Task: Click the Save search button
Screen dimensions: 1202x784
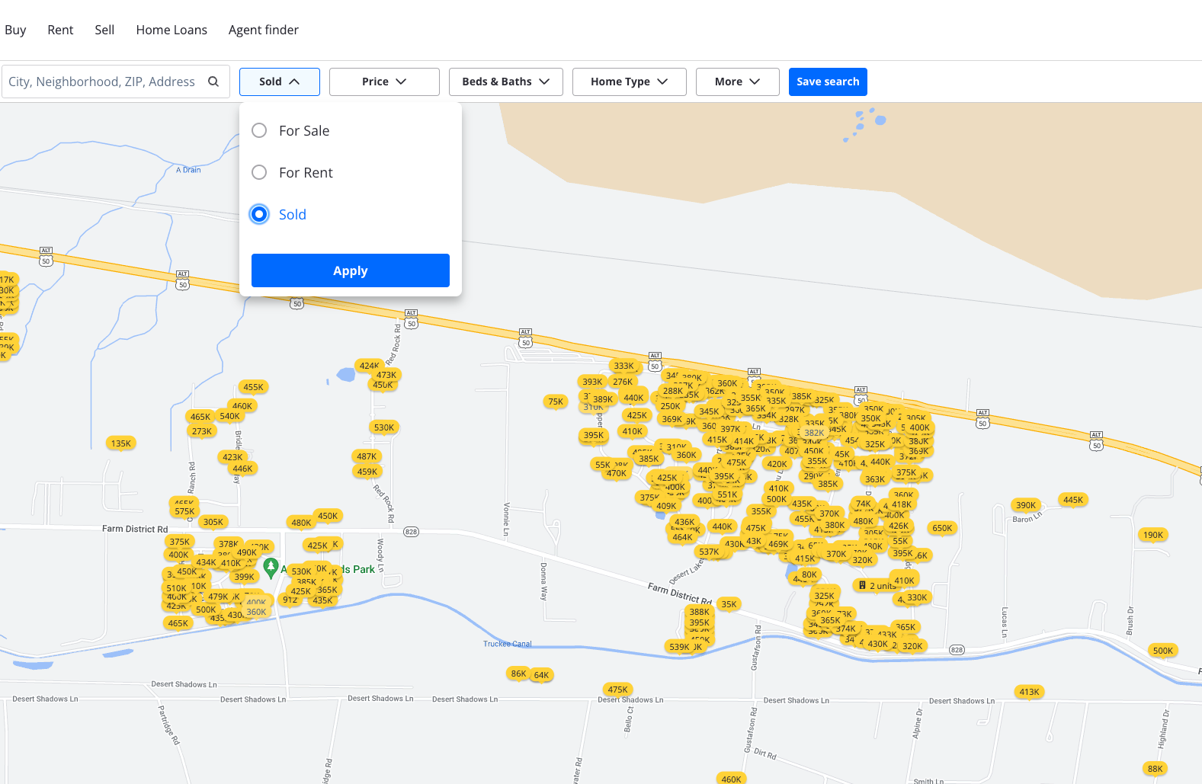Action: tap(828, 82)
